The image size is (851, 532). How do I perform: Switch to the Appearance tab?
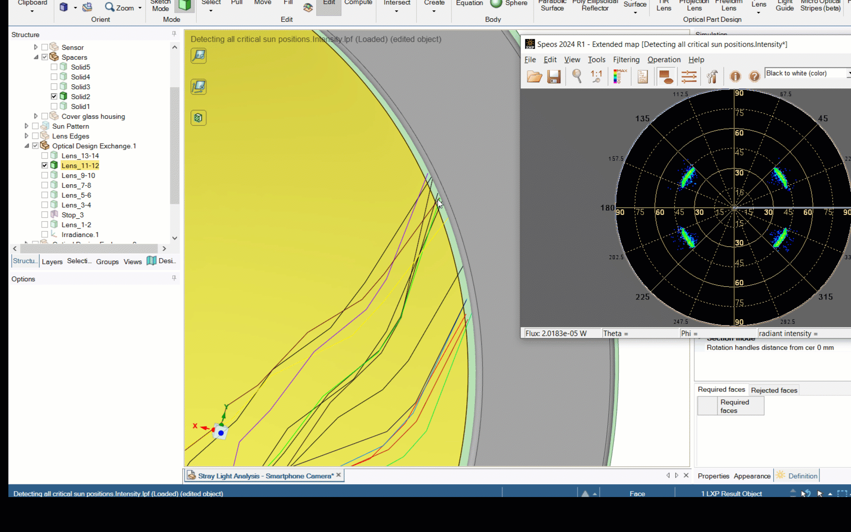click(x=752, y=476)
